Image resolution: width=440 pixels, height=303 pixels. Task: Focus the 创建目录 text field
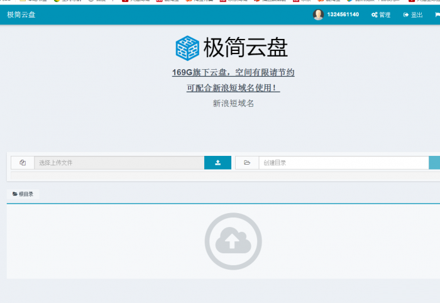[x=343, y=163]
